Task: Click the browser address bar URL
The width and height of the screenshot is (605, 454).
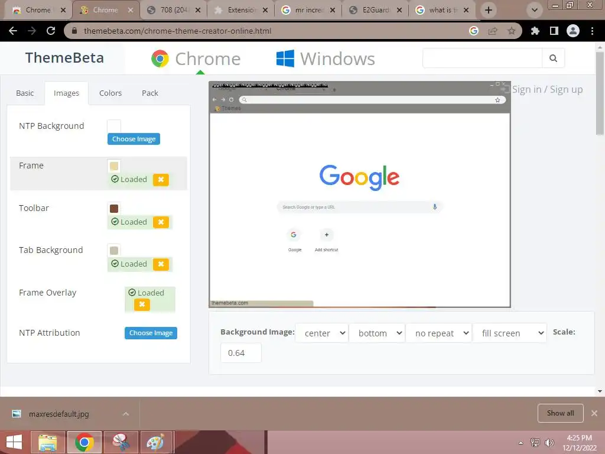Action: coord(177,31)
